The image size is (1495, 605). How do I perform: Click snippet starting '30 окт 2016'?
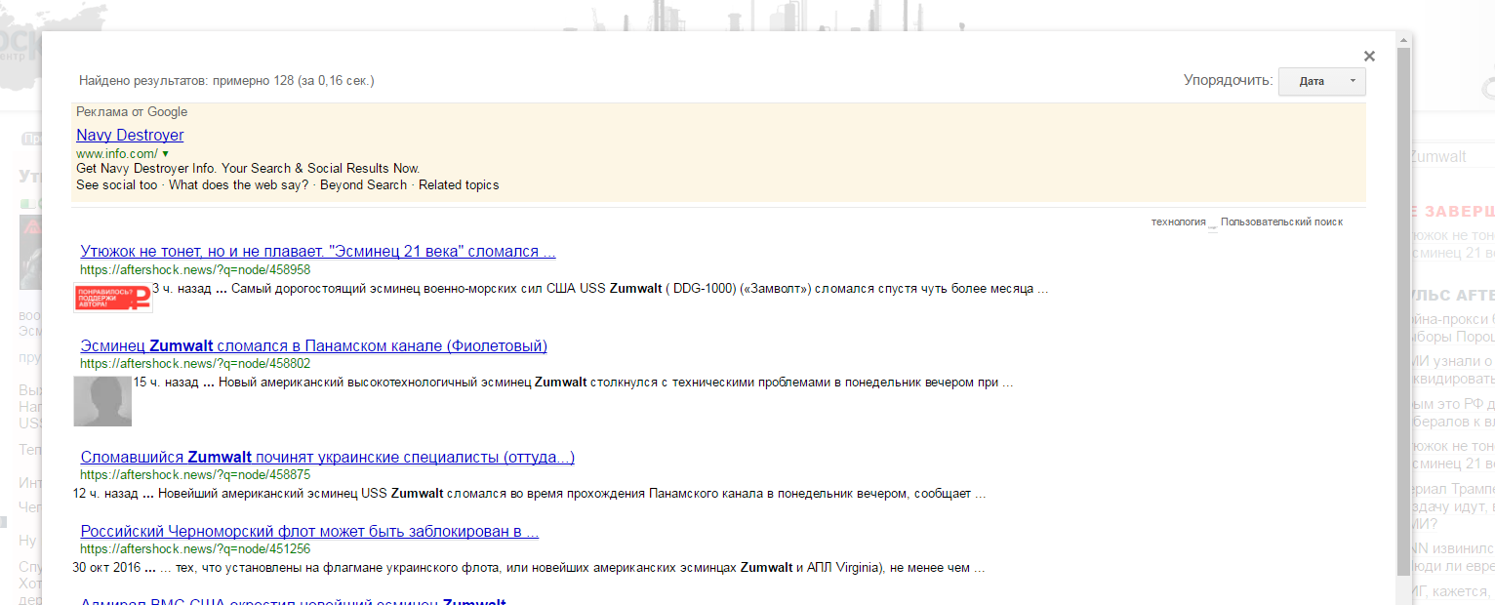click(x=528, y=568)
